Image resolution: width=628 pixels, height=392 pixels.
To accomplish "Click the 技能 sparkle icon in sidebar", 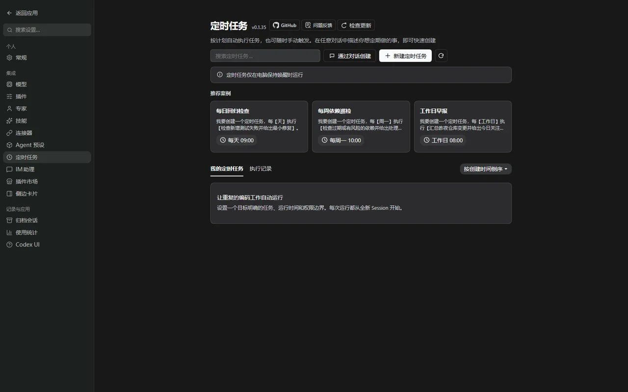I will 9,121.
